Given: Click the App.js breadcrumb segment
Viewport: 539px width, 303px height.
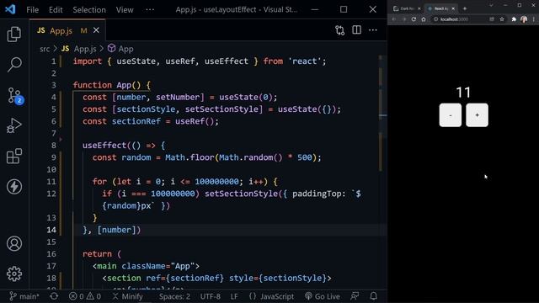Looking at the screenshot, I should [x=79, y=49].
